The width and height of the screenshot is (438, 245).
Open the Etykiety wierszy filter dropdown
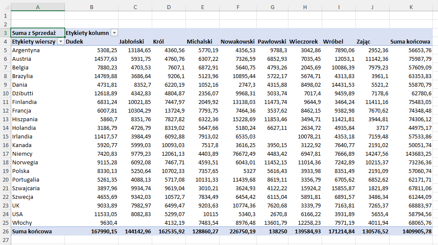click(61, 41)
